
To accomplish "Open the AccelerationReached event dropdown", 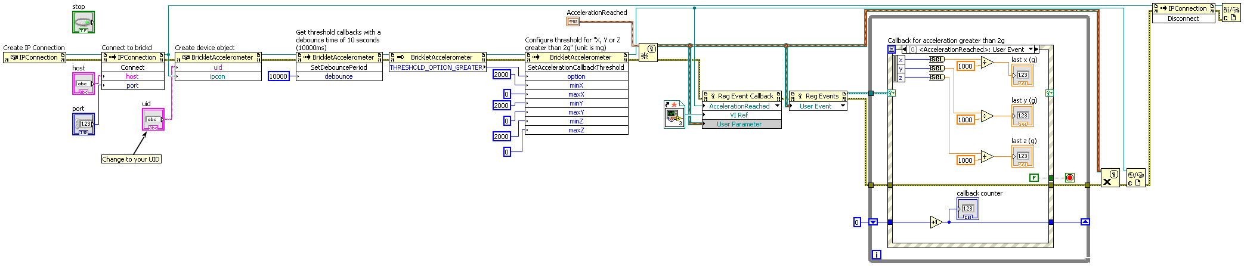I will pos(777,106).
